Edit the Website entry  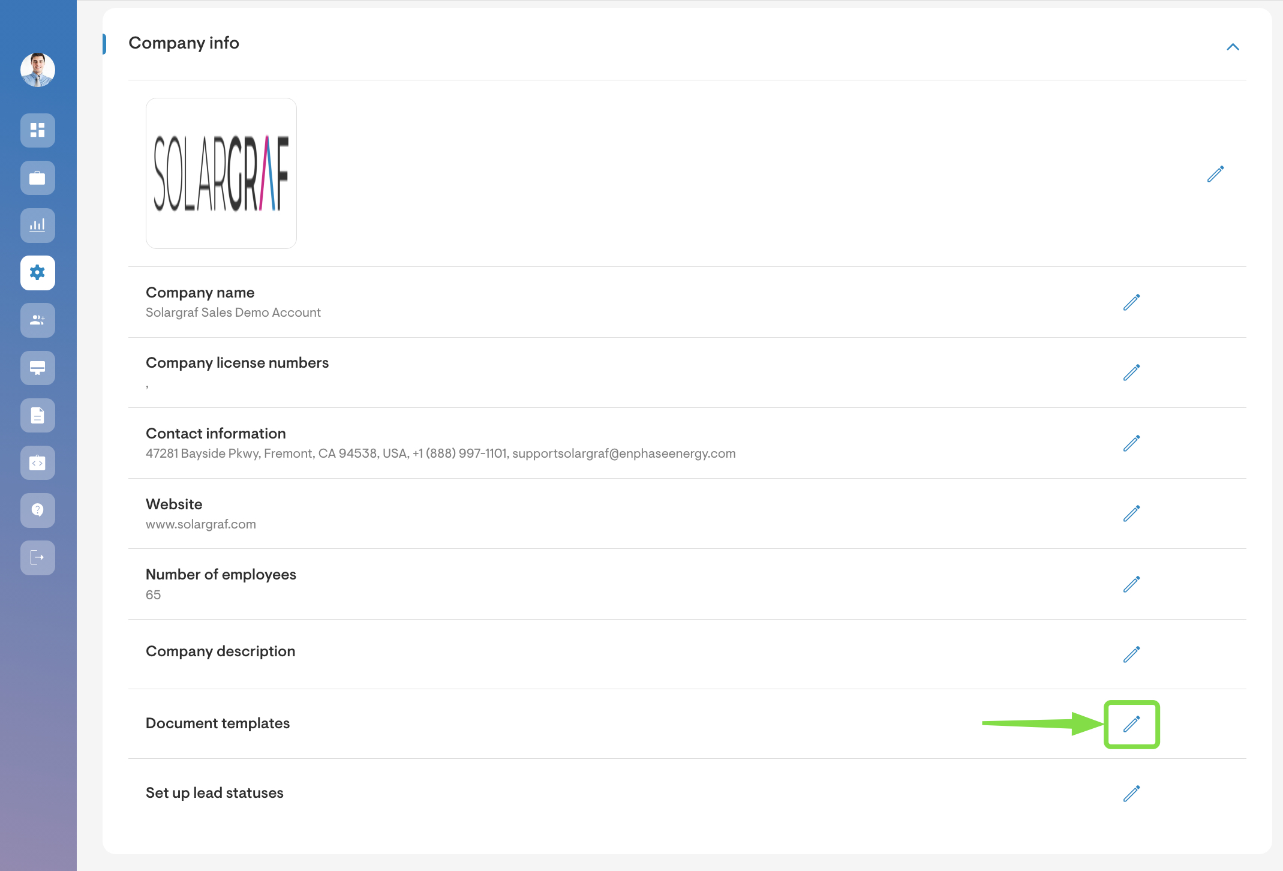click(1131, 513)
